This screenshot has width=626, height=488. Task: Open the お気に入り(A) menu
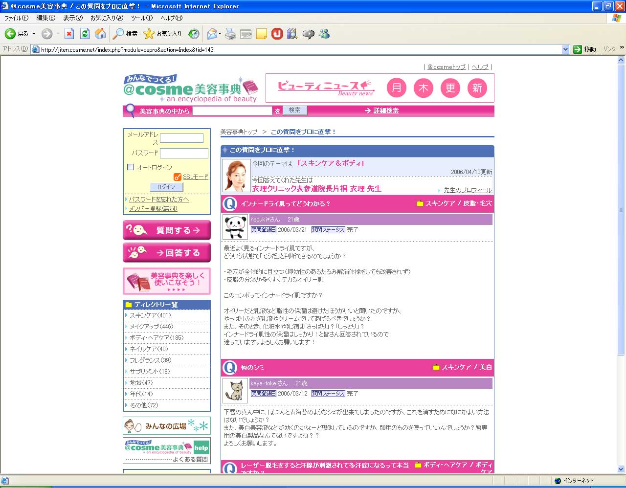(107, 18)
